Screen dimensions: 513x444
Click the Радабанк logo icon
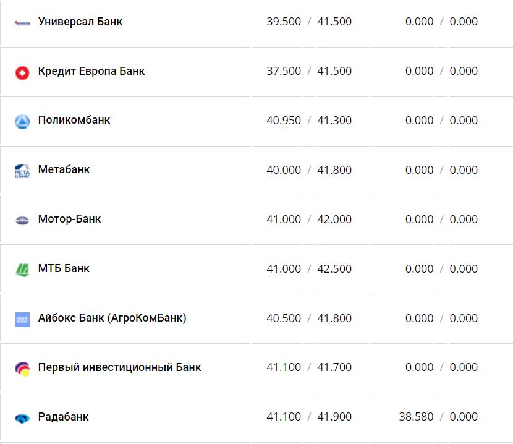pyautogui.click(x=22, y=418)
